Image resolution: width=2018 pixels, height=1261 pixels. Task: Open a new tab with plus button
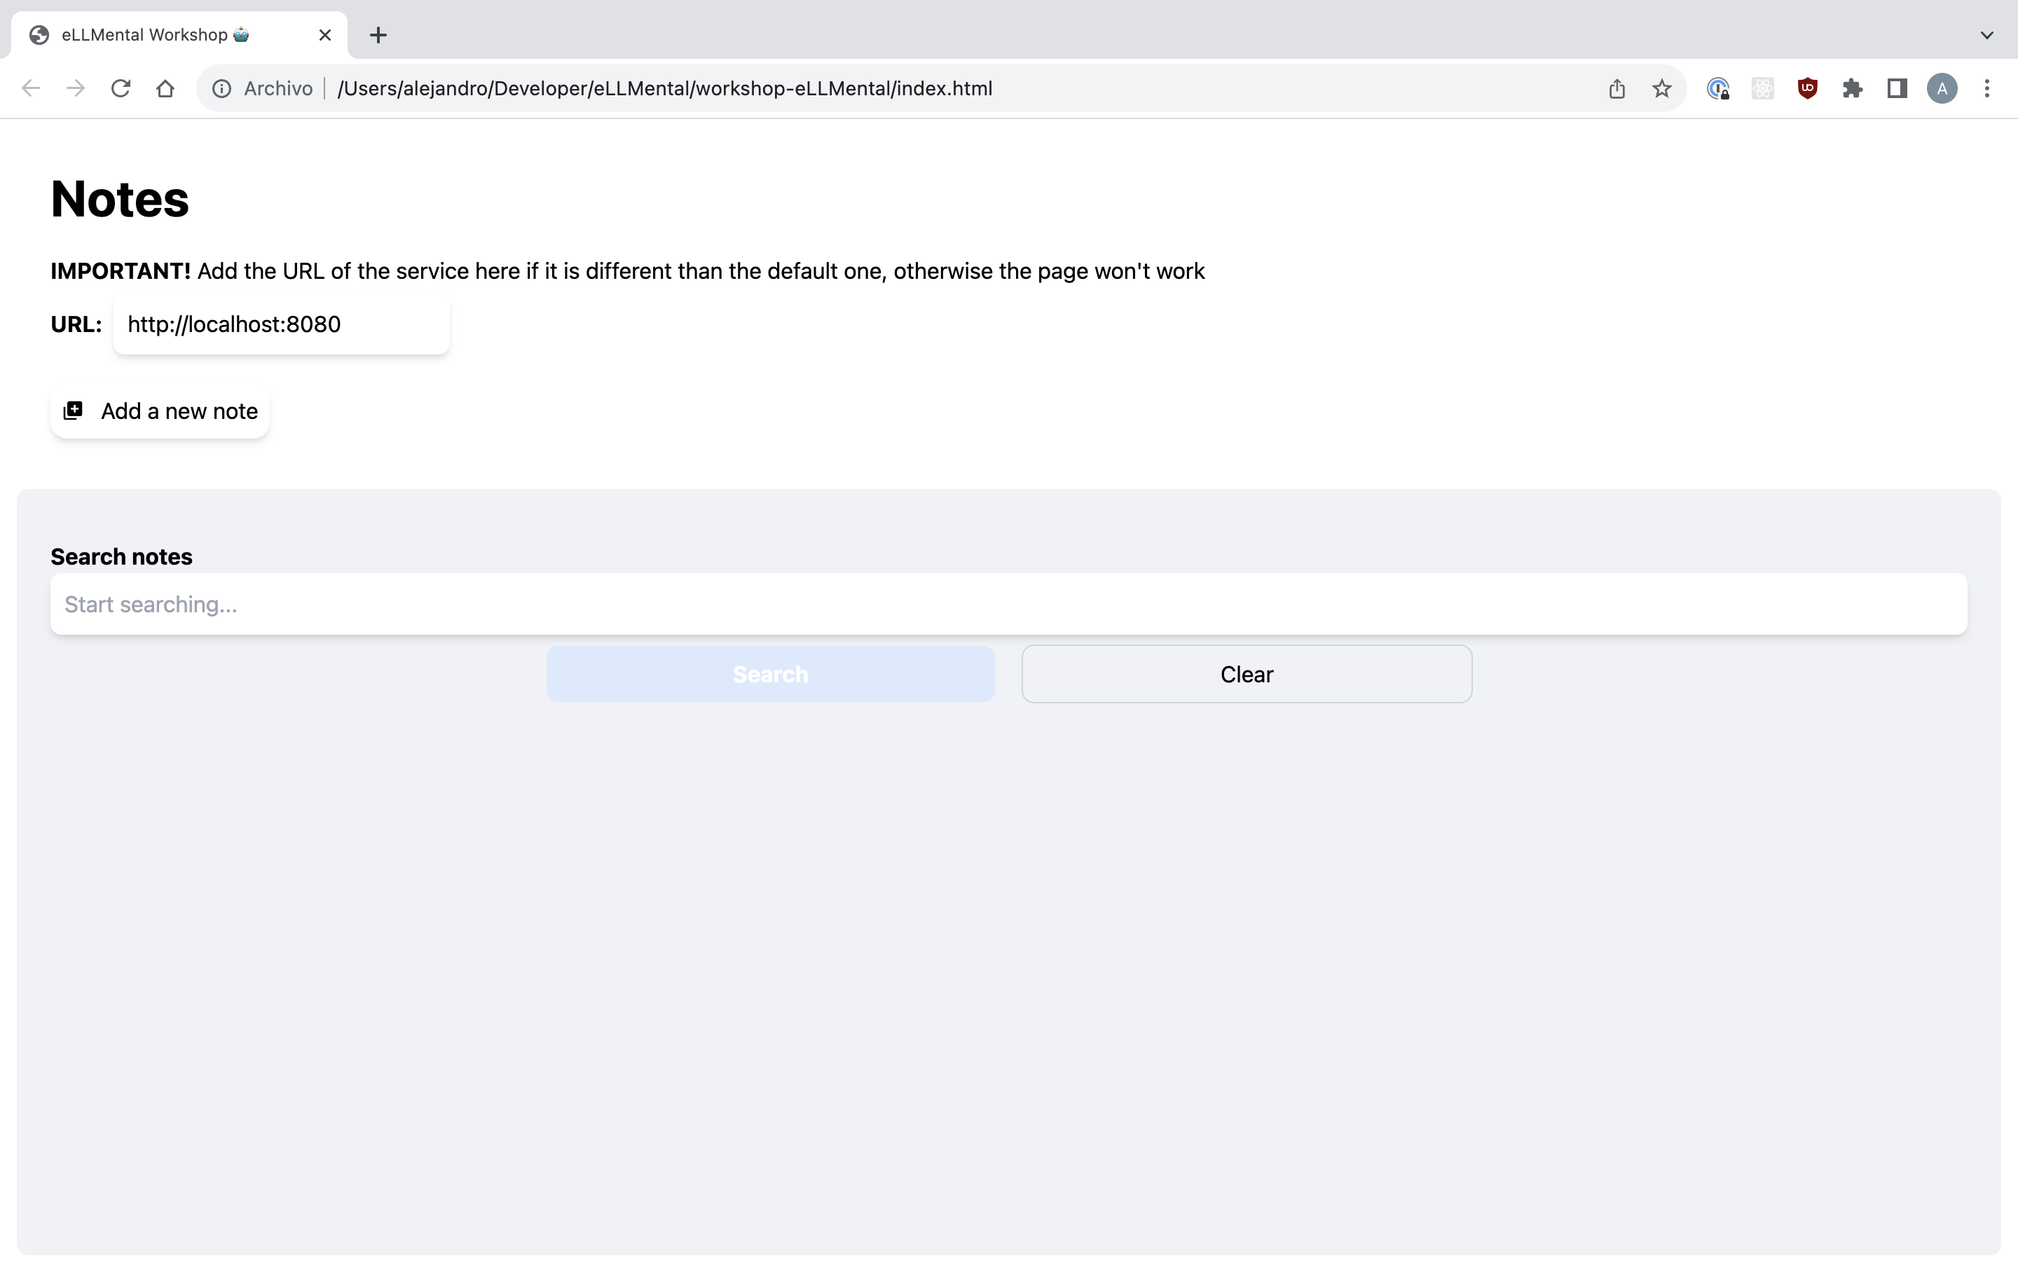pos(378,35)
